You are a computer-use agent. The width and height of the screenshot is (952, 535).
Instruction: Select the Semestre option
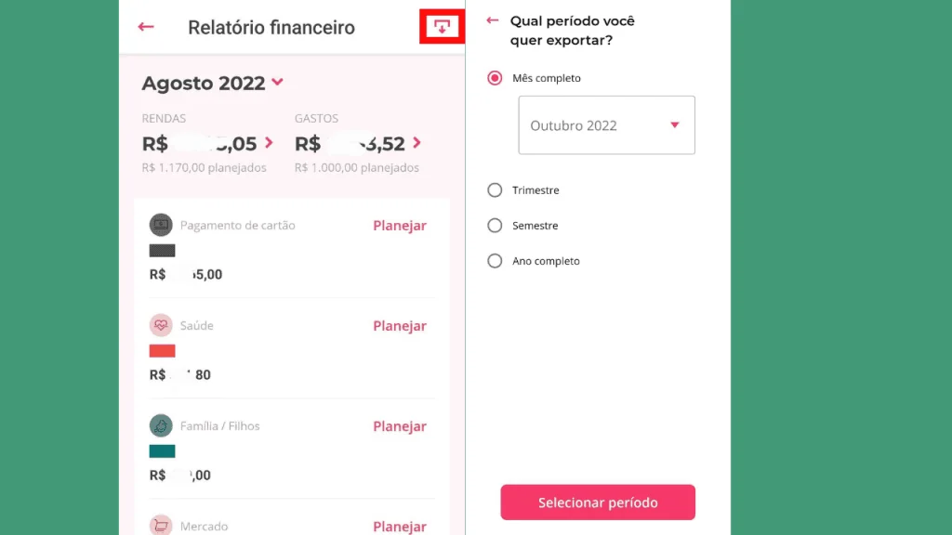tap(494, 225)
